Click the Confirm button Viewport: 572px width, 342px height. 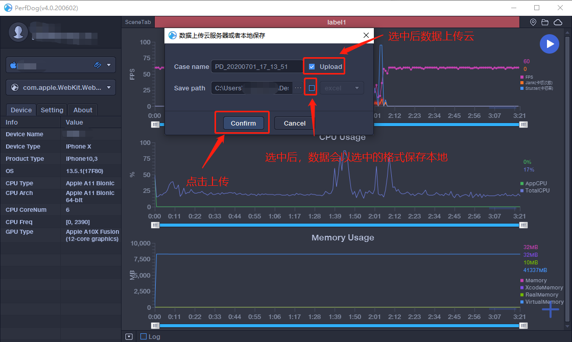click(243, 123)
